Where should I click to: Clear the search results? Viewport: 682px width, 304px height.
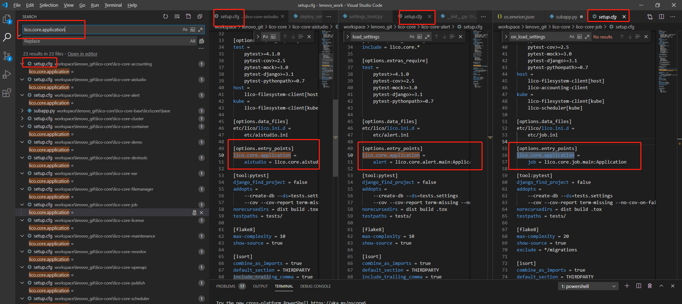pos(177,16)
